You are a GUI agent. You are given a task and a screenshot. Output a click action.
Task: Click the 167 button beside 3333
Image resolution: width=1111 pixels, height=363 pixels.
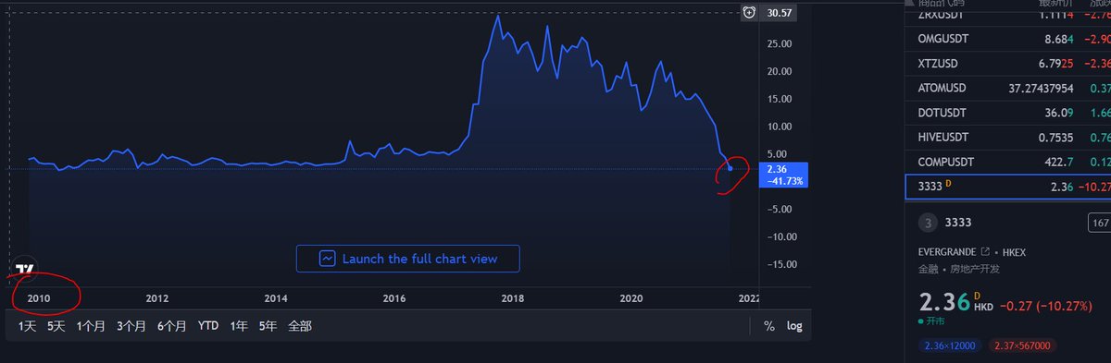[x=1100, y=223]
